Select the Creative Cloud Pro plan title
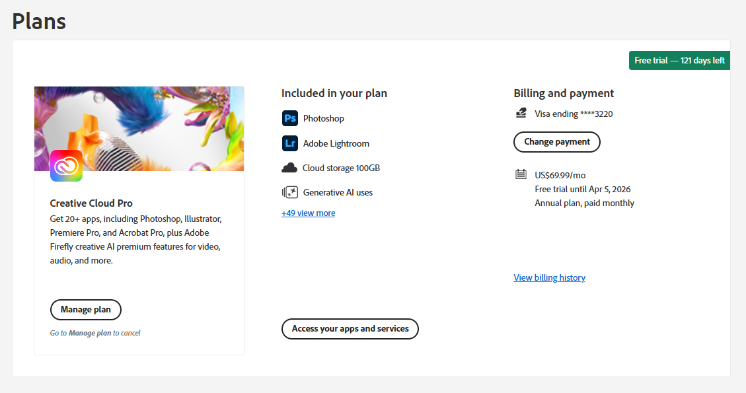746x393 pixels. point(91,203)
